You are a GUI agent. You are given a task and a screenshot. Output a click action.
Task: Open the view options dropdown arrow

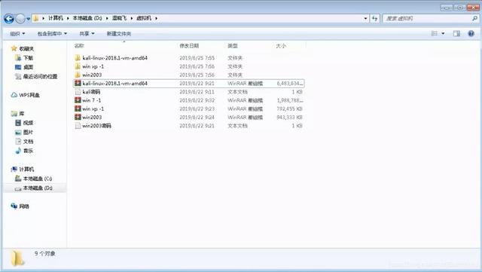(443, 34)
